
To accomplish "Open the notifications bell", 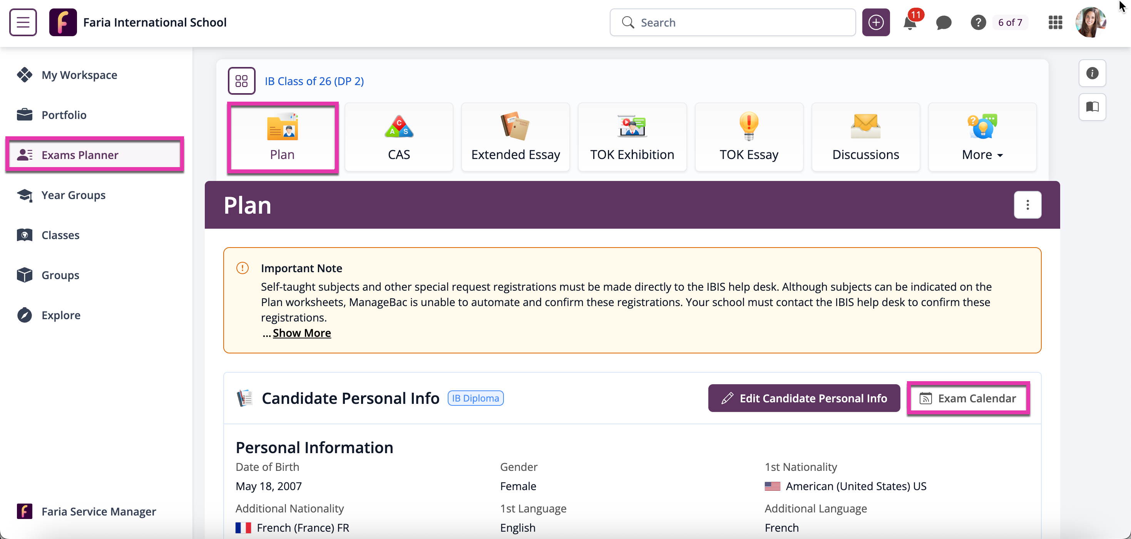I will coord(910,22).
